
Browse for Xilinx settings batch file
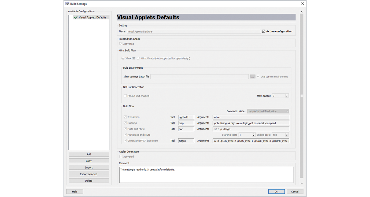coord(253,77)
